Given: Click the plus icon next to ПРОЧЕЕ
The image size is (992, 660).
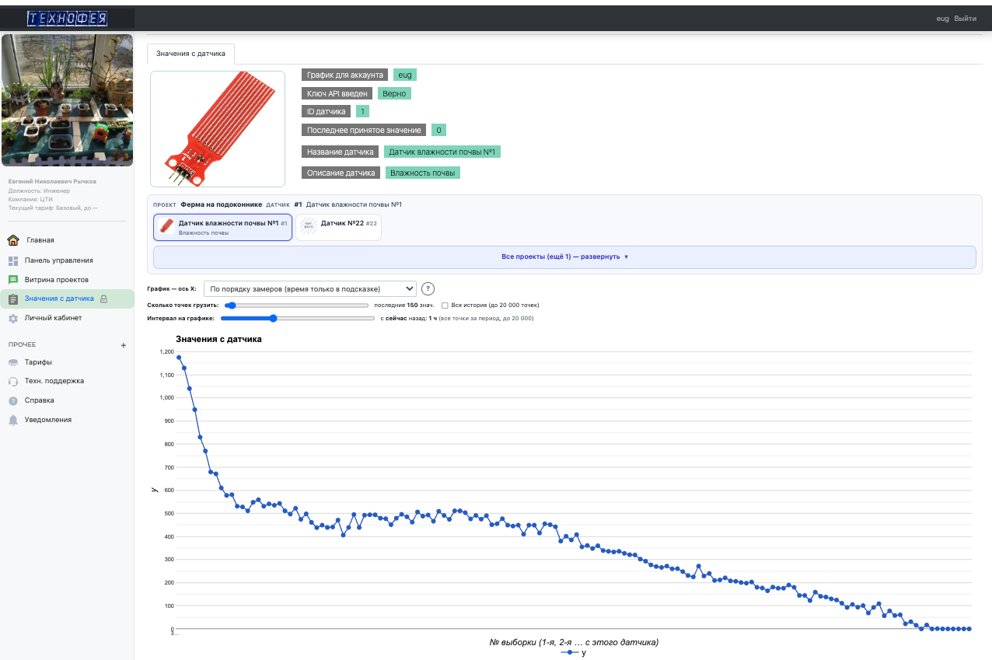Looking at the screenshot, I should point(124,345).
